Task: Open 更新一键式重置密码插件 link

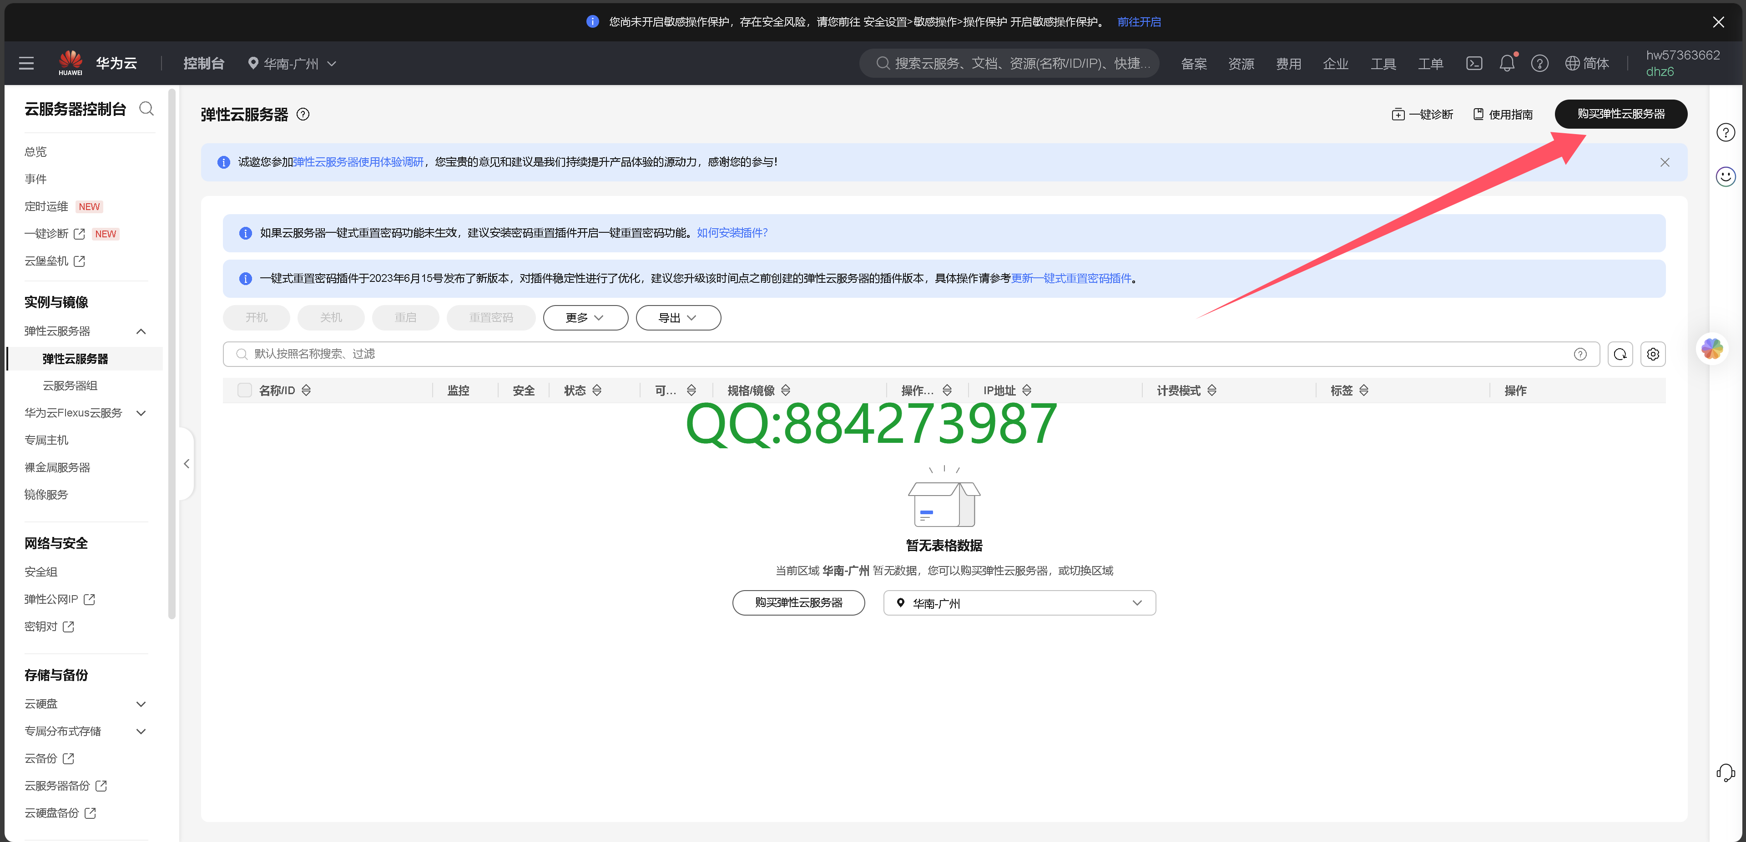Action: click(1072, 278)
